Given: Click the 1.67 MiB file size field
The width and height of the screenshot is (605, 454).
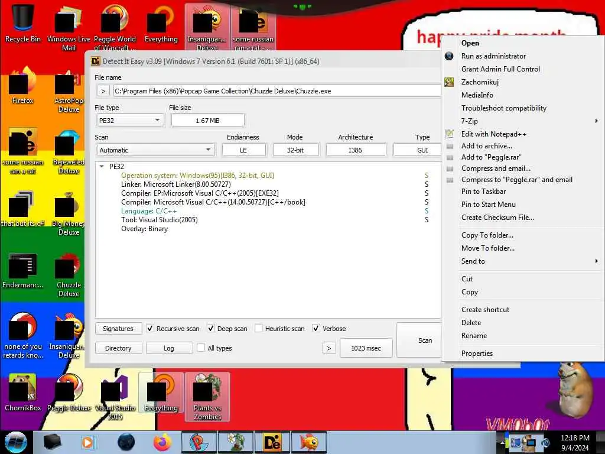Looking at the screenshot, I should tap(207, 121).
